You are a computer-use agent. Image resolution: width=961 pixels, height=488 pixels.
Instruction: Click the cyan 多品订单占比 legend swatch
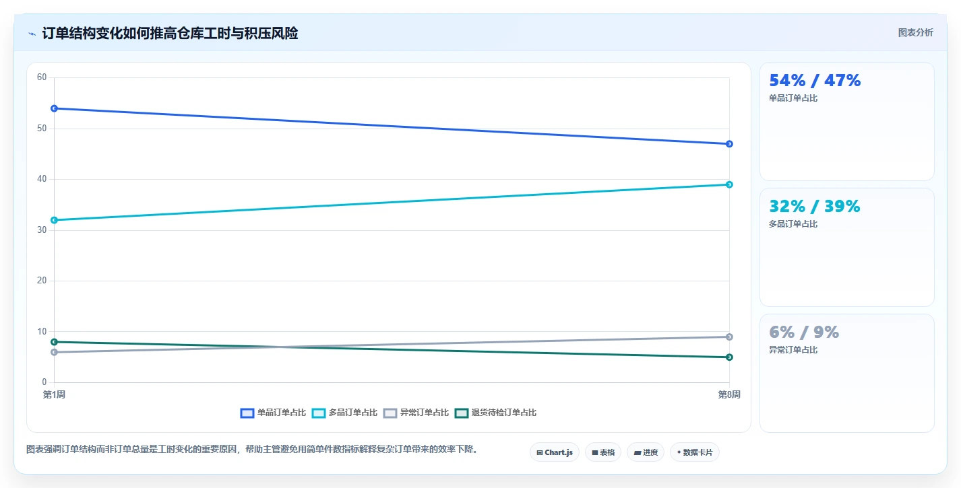pyautogui.click(x=319, y=413)
